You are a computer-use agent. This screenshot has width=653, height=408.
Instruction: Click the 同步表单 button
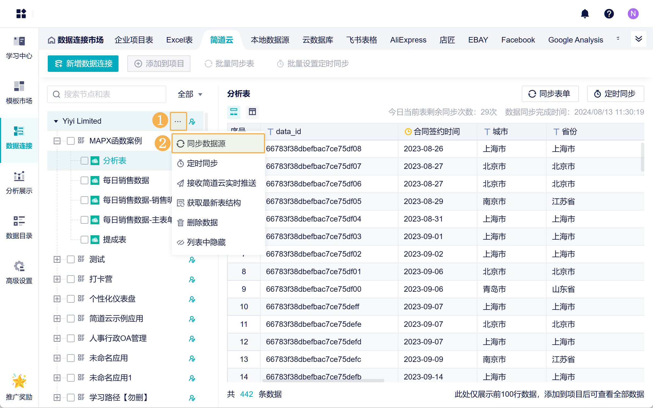point(550,94)
